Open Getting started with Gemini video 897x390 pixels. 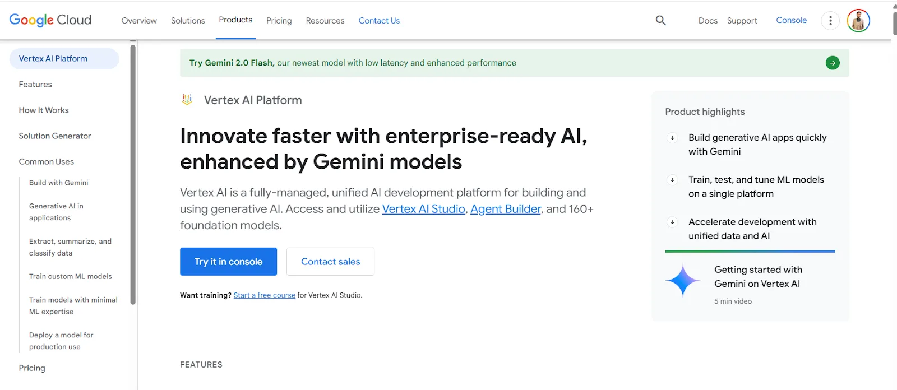point(758,277)
